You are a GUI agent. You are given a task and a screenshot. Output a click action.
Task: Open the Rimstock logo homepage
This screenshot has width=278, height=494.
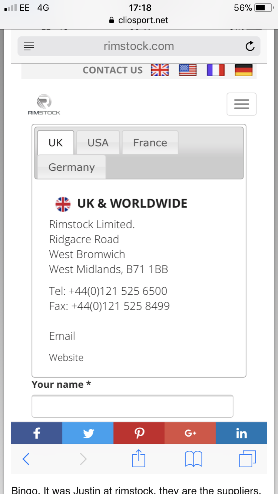pyautogui.click(x=44, y=105)
